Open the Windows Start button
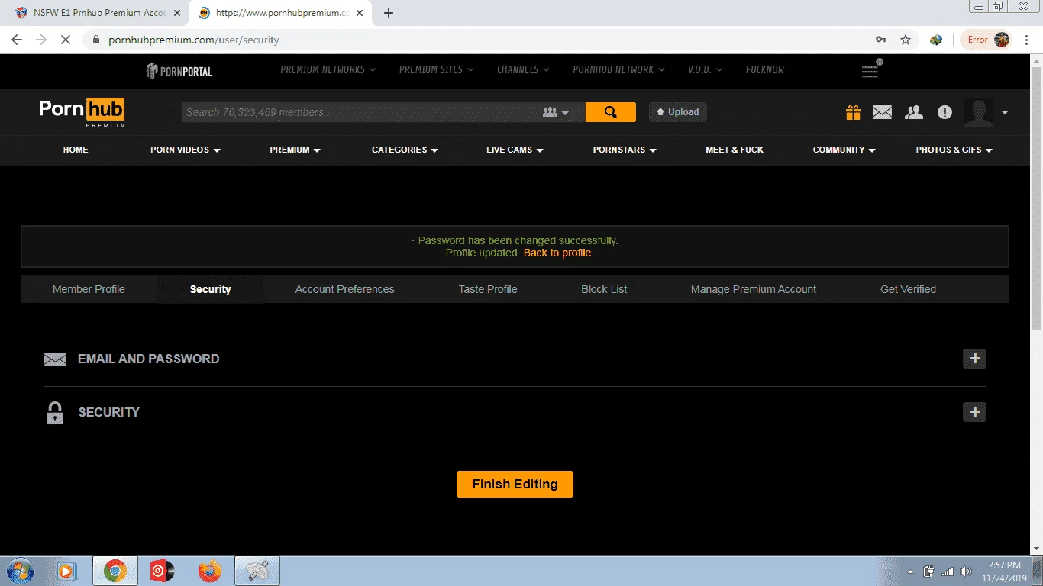Viewport: 1043px width, 586px height. coord(21,571)
